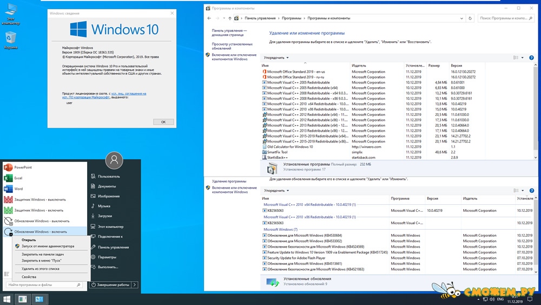
Task: Select SmartFix Tool program row
Action: [x=277, y=152]
